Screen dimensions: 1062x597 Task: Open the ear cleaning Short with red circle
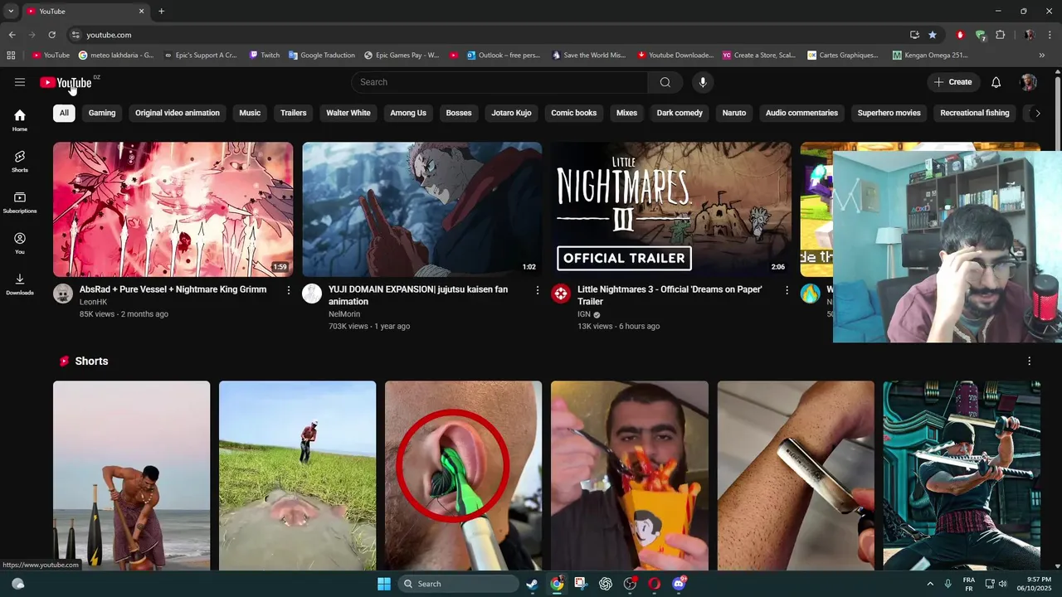463,475
